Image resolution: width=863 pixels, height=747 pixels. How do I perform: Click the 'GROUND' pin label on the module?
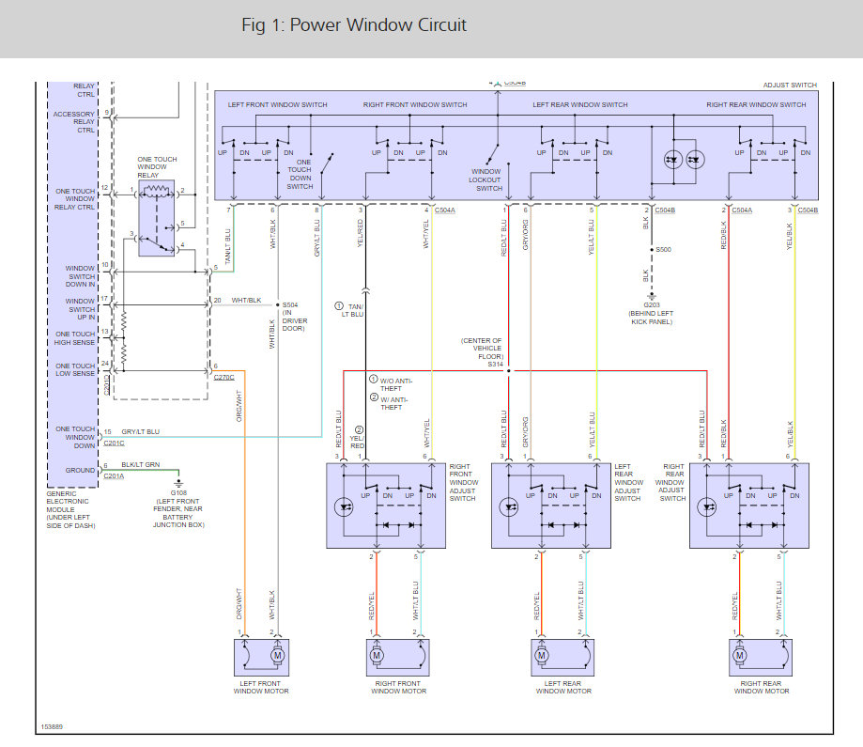click(81, 470)
